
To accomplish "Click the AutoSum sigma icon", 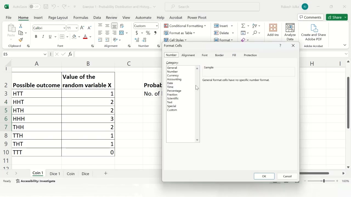I will click(243, 26).
